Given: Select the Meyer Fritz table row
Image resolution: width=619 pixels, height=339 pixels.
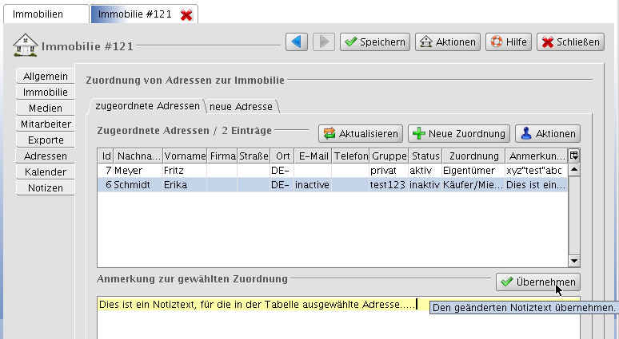Looking at the screenshot, I should point(333,171).
